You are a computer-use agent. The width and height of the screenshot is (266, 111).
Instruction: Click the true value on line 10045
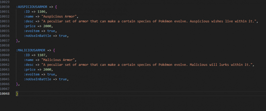63,79
